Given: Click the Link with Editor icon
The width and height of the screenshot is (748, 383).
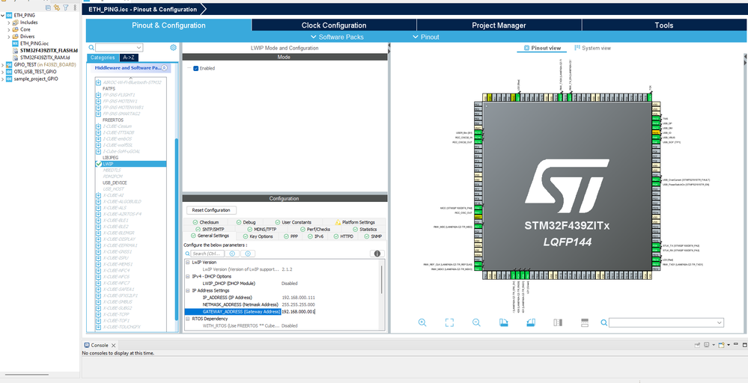Looking at the screenshot, I should pos(58,7).
